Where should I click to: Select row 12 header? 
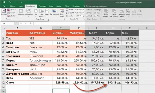(3, 83)
